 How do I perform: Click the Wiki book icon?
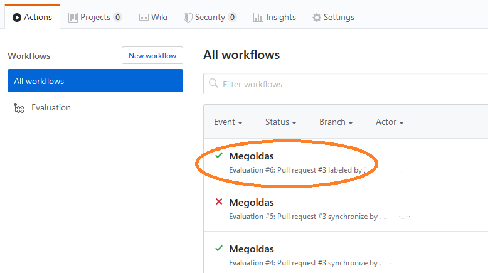coord(144,18)
